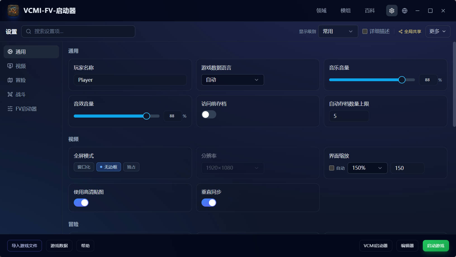Viewport: 456px width, 257px height.
Task: Open settings via the gear icon in title bar
Action: [x=392, y=11]
